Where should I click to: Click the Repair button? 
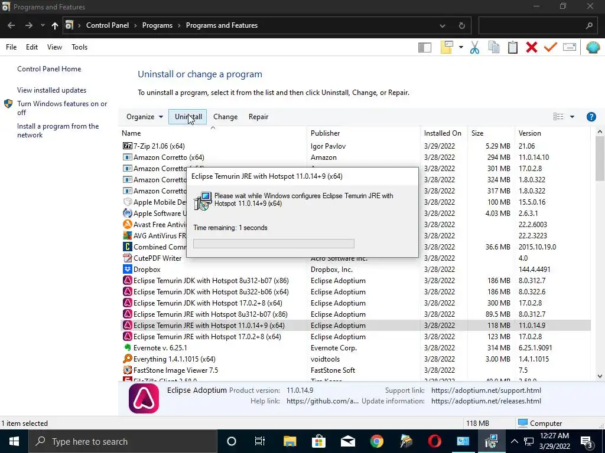[x=259, y=117]
